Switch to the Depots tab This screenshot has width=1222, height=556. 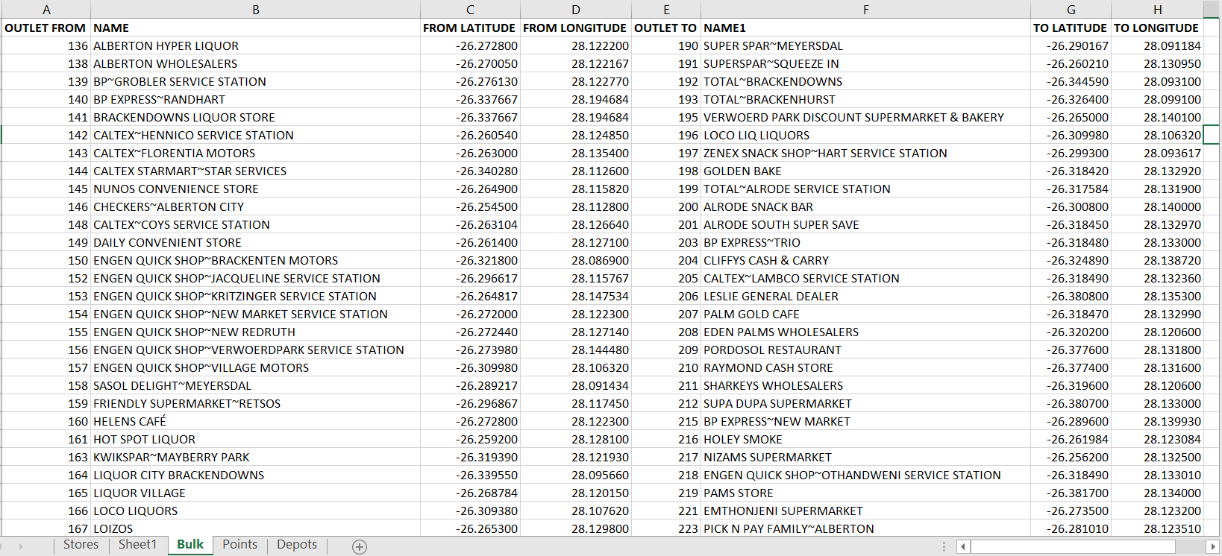(x=297, y=545)
